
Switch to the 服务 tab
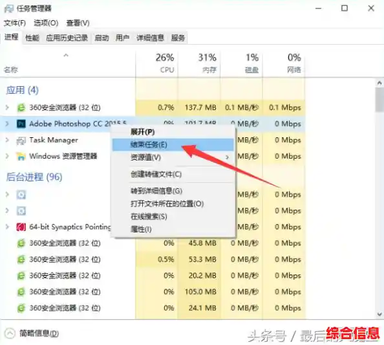pyautogui.click(x=178, y=38)
